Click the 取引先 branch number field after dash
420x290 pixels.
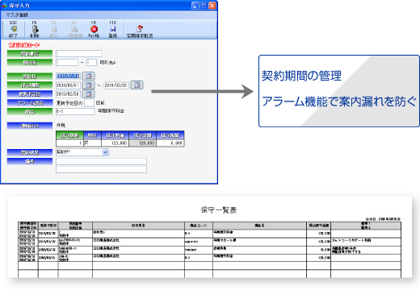click(91, 63)
